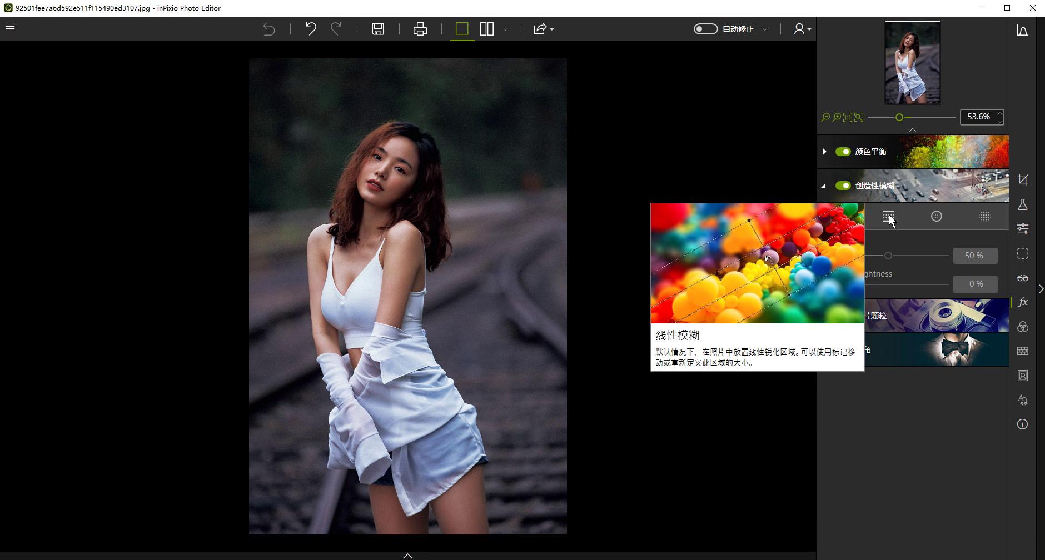Image resolution: width=1045 pixels, height=560 pixels.
Task: Select single image view mode
Action: pyautogui.click(x=462, y=29)
